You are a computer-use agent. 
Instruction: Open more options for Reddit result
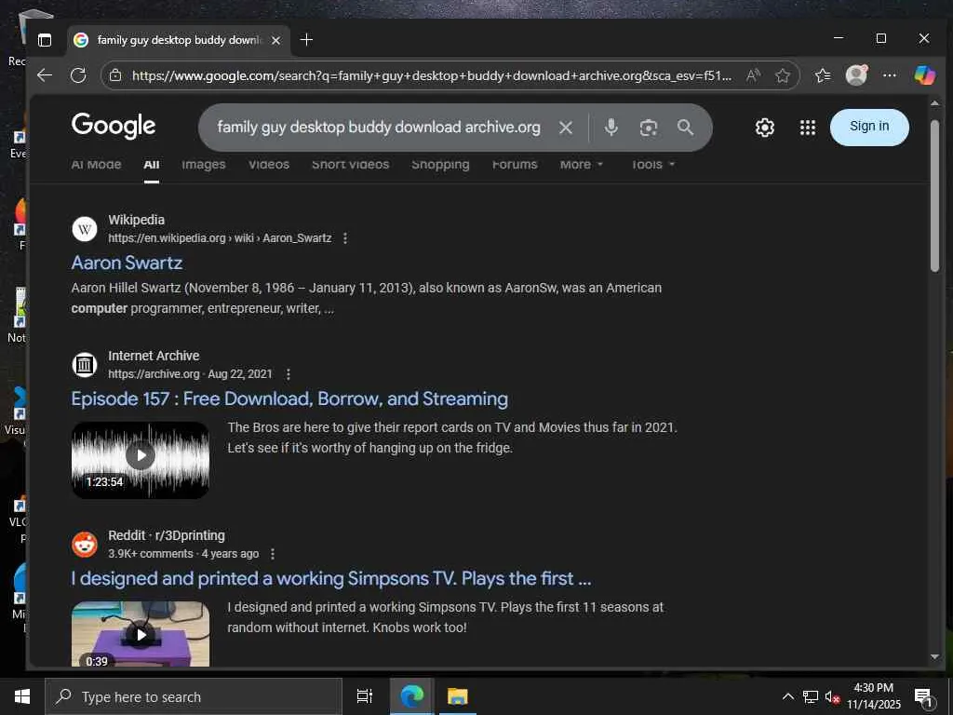pyautogui.click(x=273, y=555)
